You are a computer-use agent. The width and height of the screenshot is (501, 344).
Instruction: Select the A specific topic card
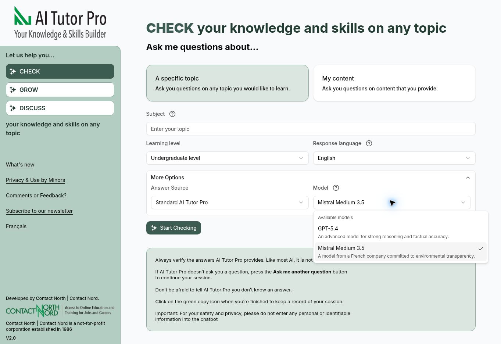coord(227,83)
